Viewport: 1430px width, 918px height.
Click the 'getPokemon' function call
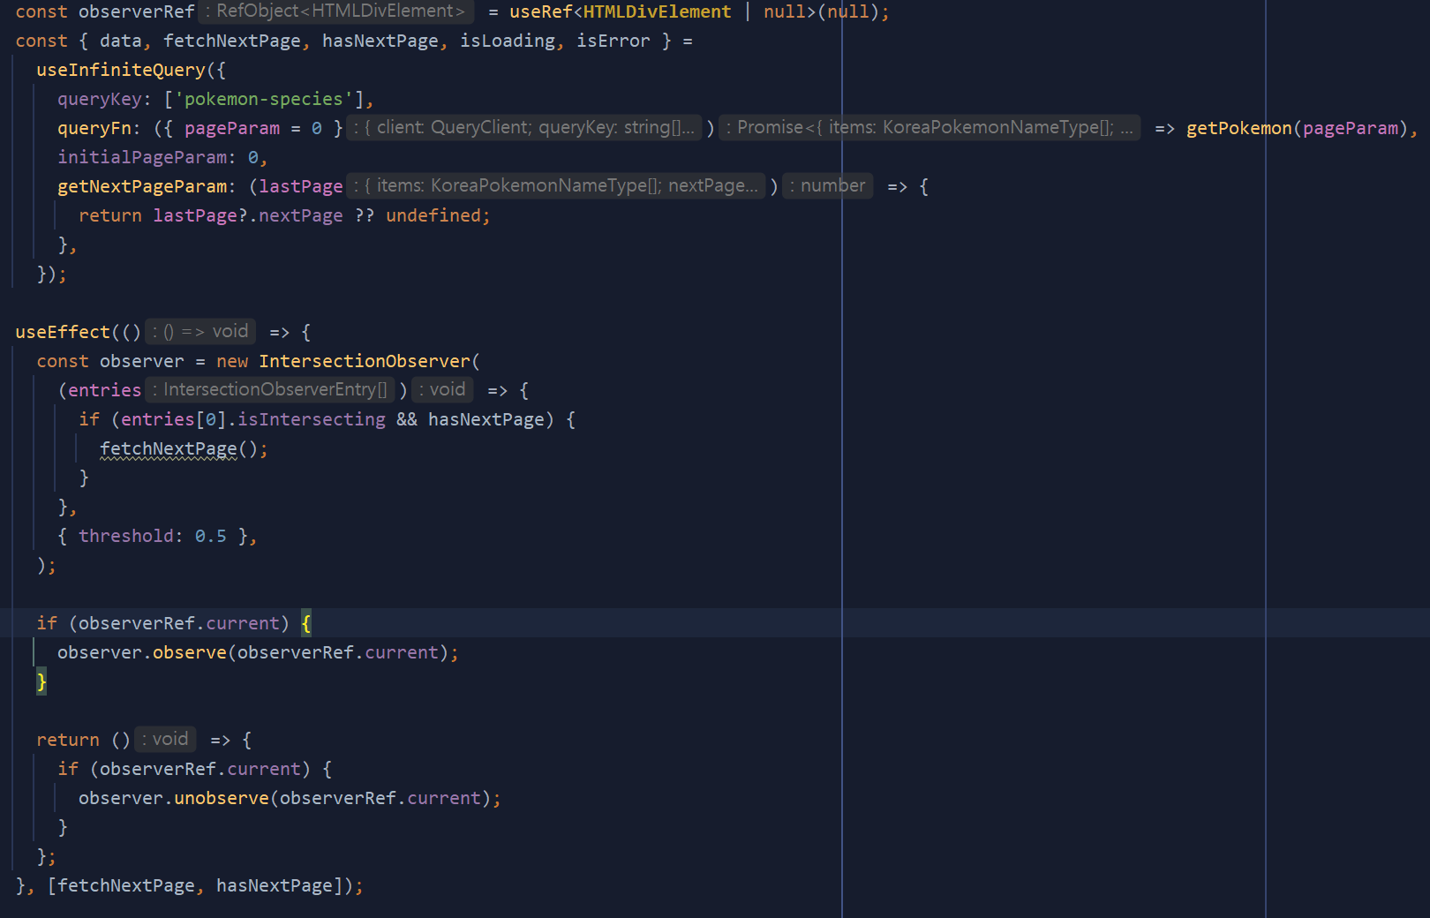point(1238,128)
